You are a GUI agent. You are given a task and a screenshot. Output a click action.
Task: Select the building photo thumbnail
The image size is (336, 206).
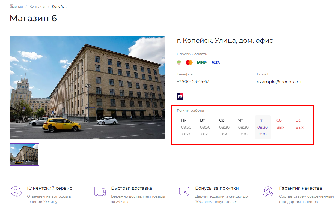[24, 154]
